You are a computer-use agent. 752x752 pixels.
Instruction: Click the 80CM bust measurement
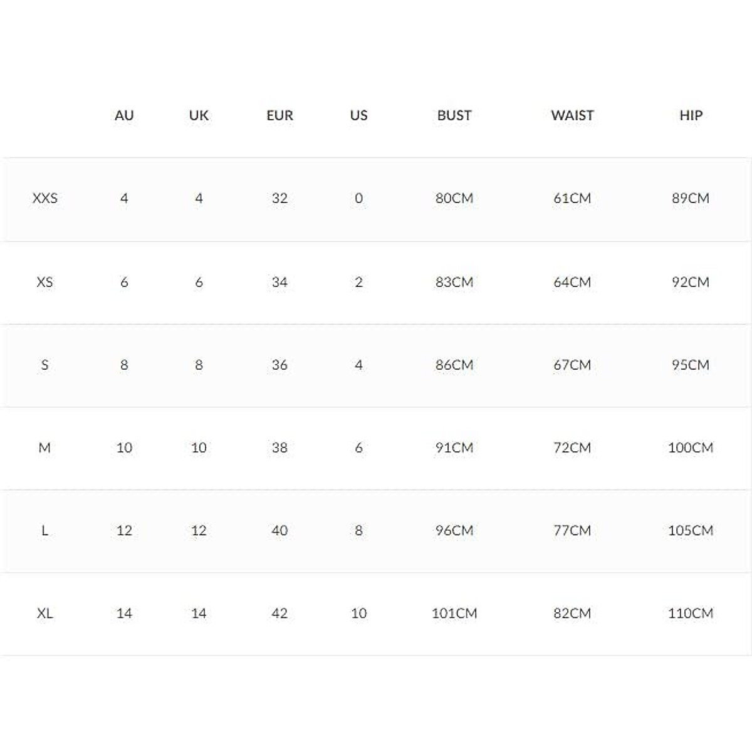[x=454, y=198]
